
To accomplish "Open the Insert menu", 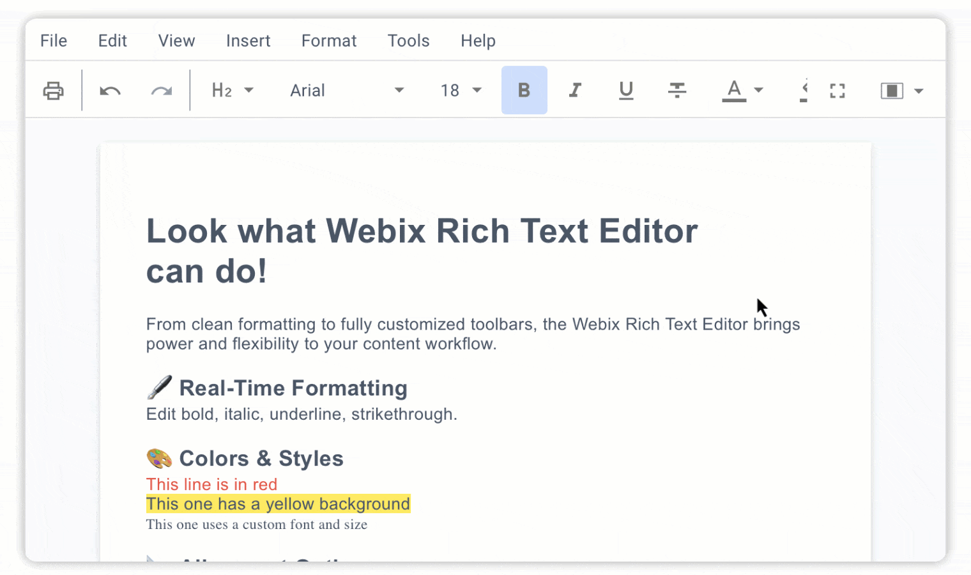I will (x=248, y=40).
